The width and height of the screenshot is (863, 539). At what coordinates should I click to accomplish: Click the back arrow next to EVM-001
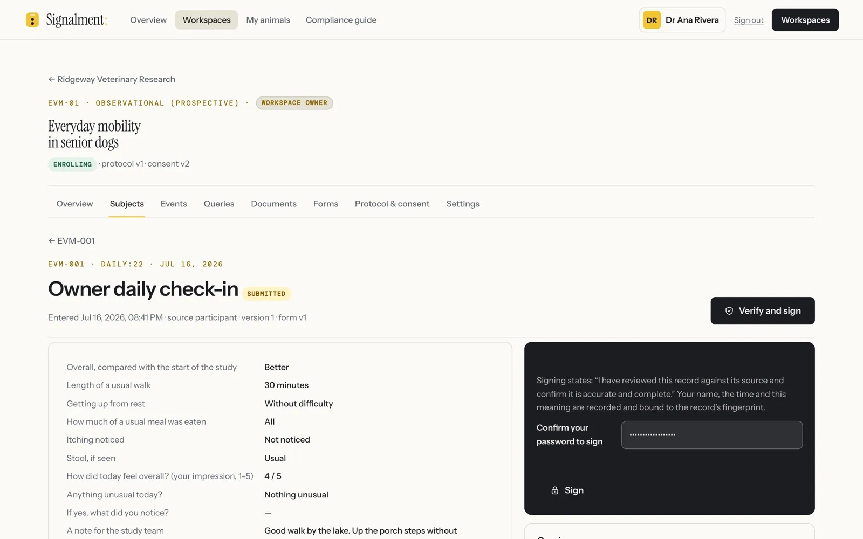pyautogui.click(x=52, y=241)
